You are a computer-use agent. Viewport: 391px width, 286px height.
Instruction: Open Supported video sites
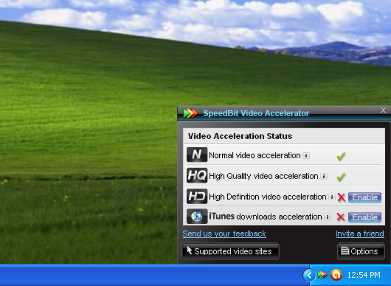tap(231, 251)
